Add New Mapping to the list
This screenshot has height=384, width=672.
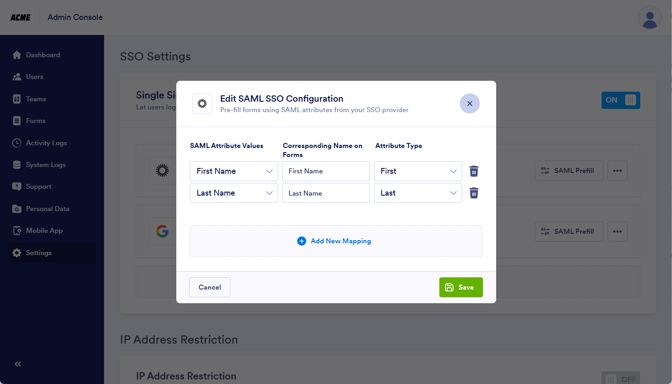click(x=335, y=241)
